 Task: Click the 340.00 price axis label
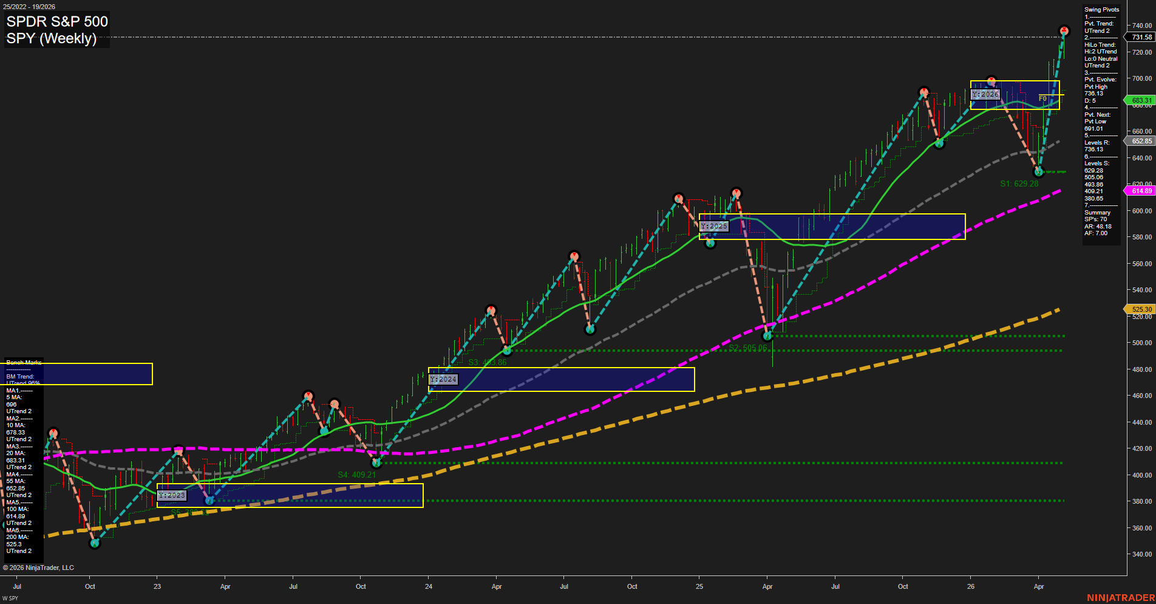tap(1141, 554)
